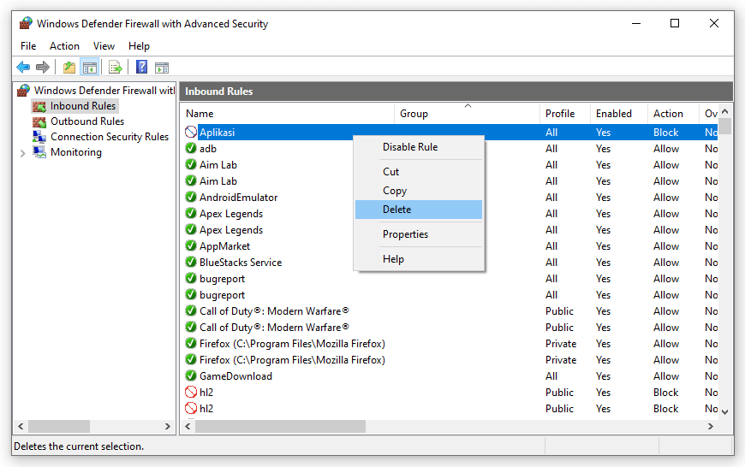Viewport: 745px width, 467px height.
Task: Toggle the Show/Hide Console Tree icon
Action: tap(89, 68)
